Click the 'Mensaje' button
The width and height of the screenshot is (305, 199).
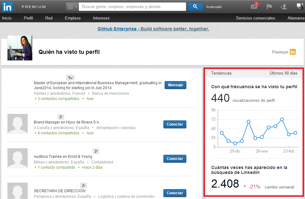coord(175,85)
